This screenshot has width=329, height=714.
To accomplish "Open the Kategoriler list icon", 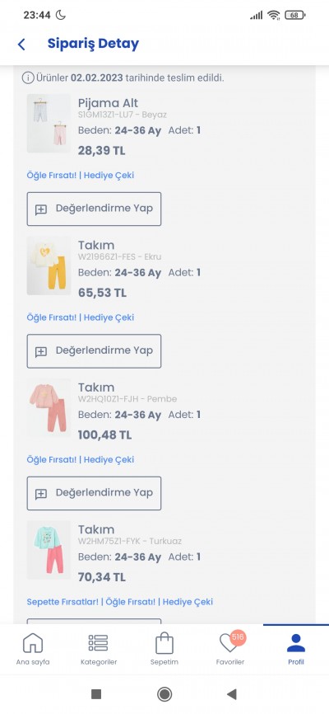I will click(x=98, y=643).
